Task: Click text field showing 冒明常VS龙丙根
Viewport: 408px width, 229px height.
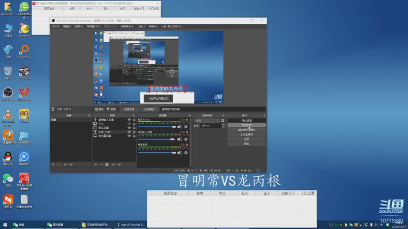Action: (x=213, y=109)
